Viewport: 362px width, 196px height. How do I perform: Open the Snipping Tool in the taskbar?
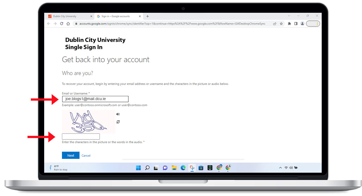pos(192,168)
